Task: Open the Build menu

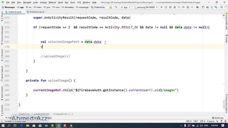Action: 61,2
